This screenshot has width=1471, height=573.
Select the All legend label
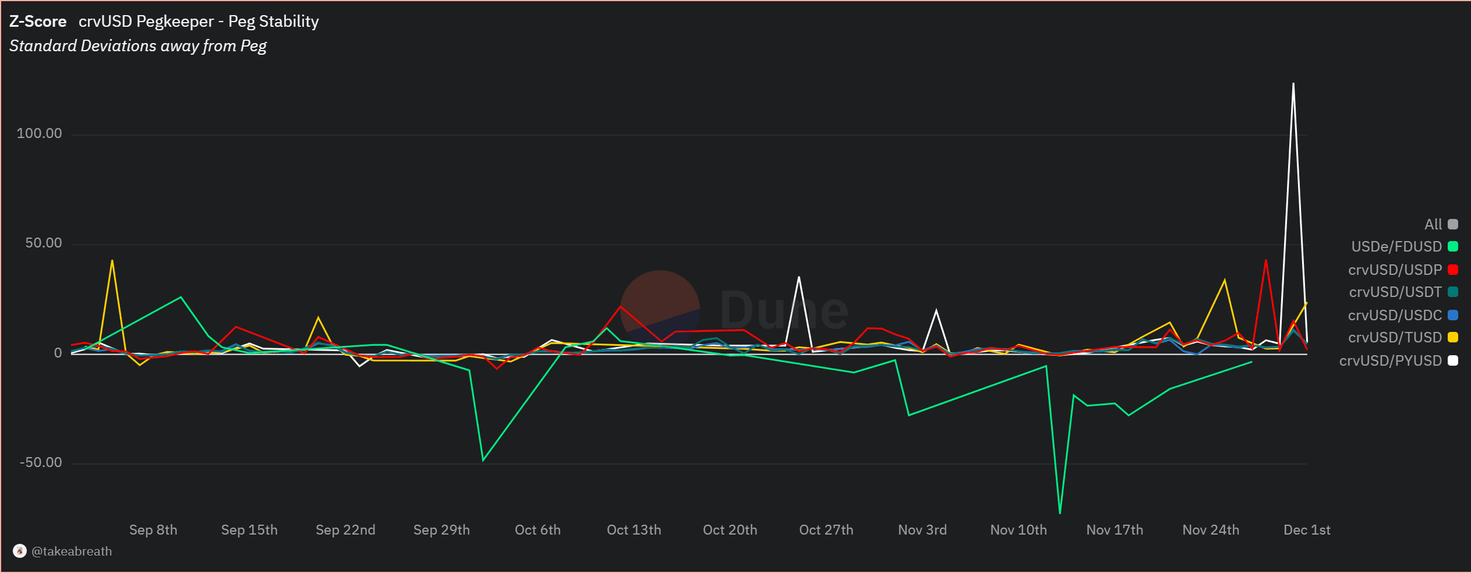pyautogui.click(x=1433, y=224)
